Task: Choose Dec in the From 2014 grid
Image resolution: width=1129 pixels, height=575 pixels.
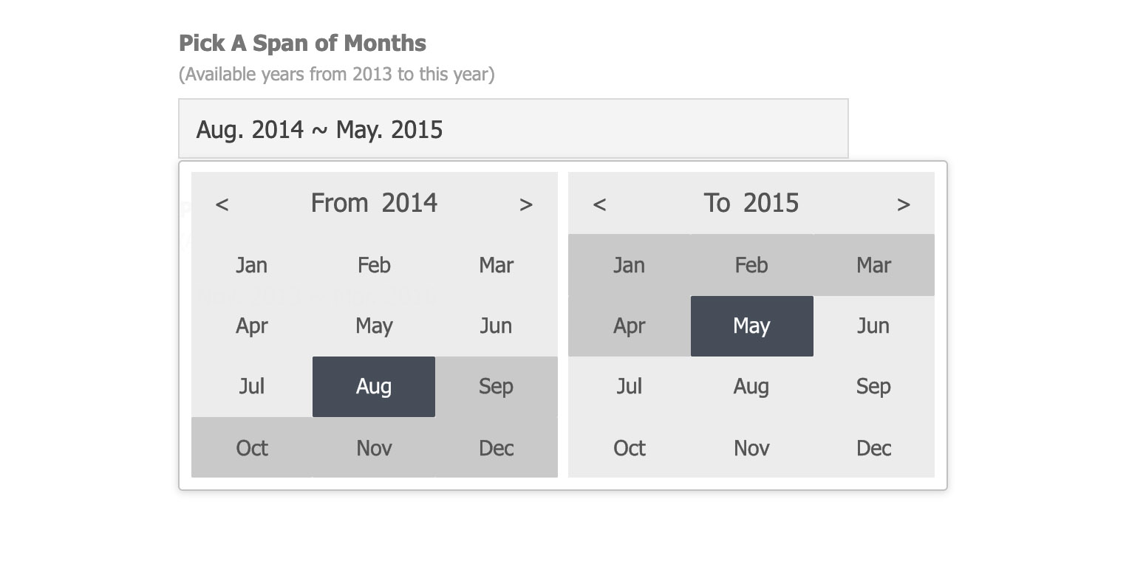Action: (x=496, y=447)
